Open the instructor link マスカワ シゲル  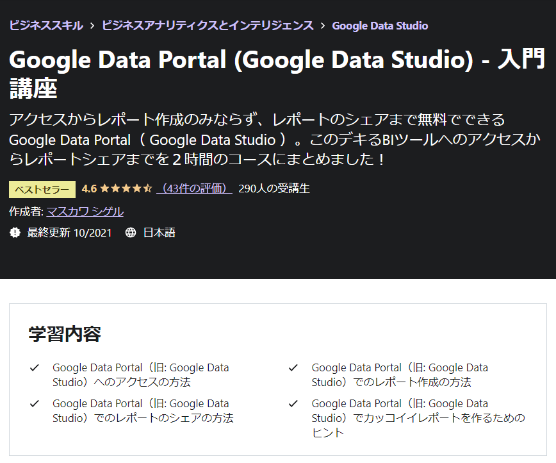[x=85, y=212]
